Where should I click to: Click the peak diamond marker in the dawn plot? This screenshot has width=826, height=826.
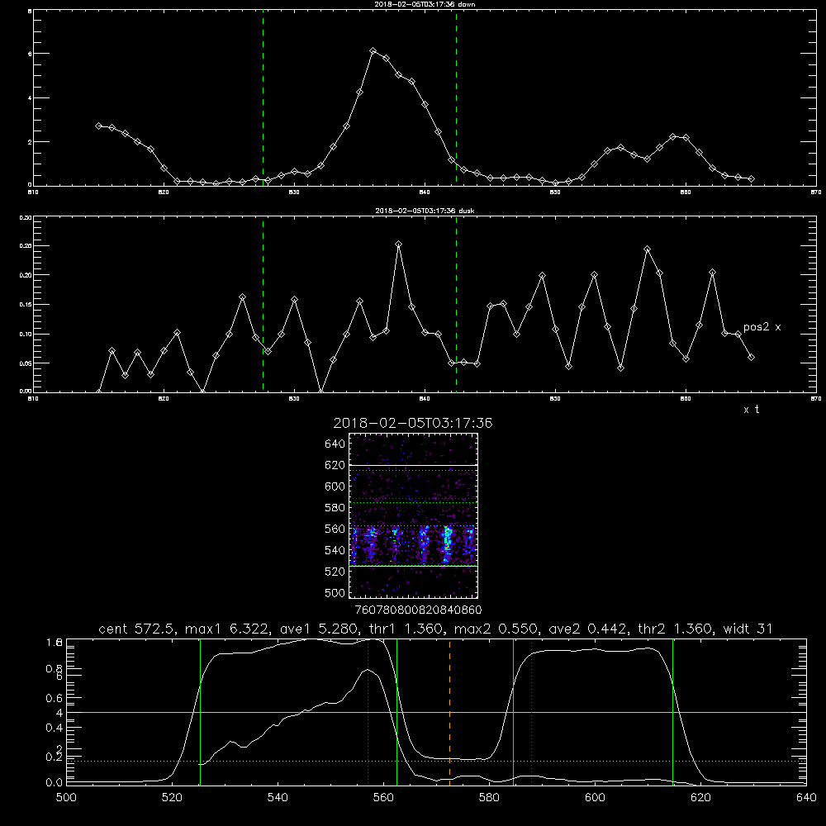click(x=373, y=51)
